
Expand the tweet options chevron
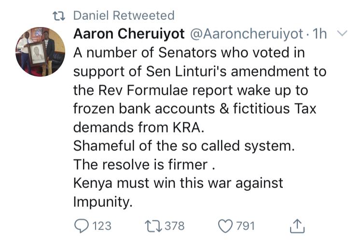tap(342, 34)
